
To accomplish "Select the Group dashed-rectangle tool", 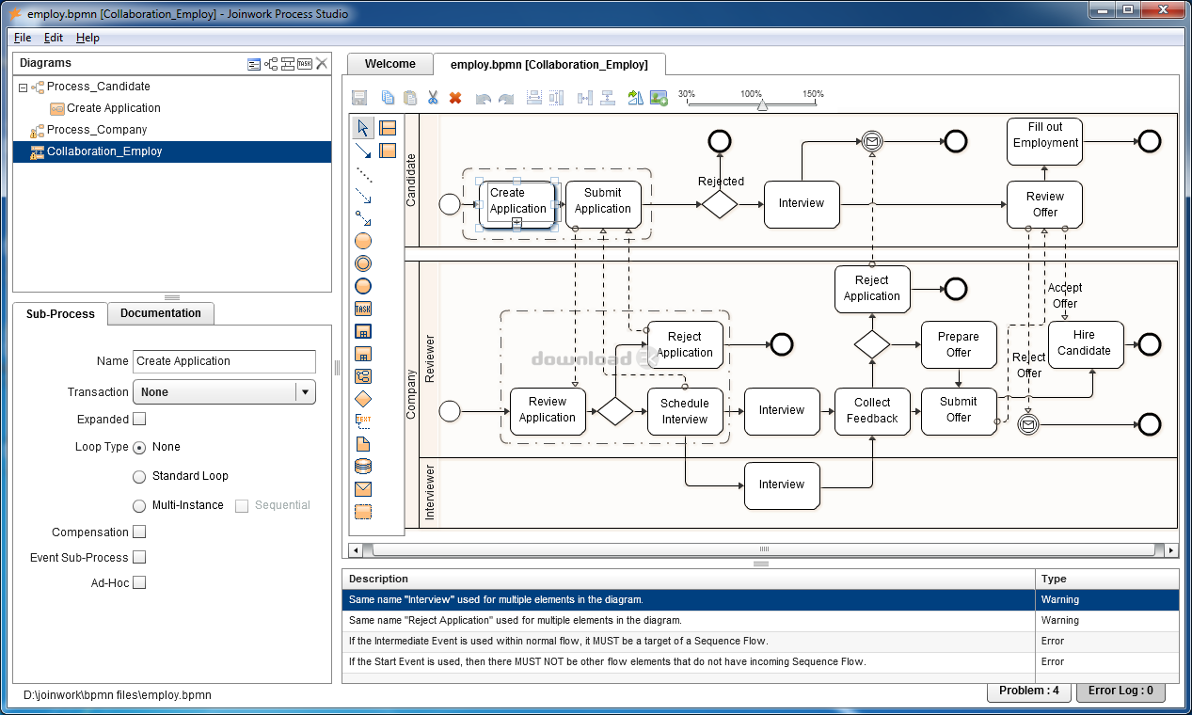I will [x=363, y=513].
